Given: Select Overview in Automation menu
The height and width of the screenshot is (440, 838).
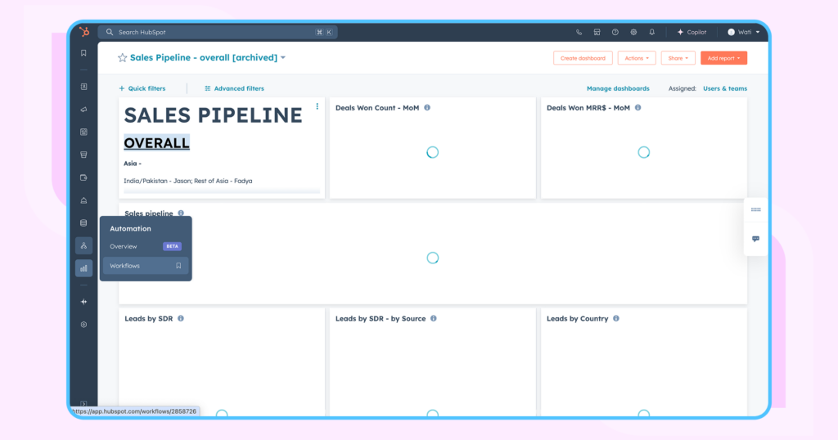Looking at the screenshot, I should pos(146,246).
